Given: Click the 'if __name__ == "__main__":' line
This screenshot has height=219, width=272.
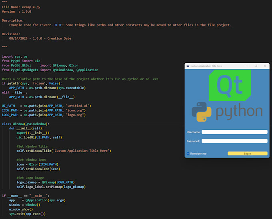Looking at the screenshot, I should [x=26, y=196].
